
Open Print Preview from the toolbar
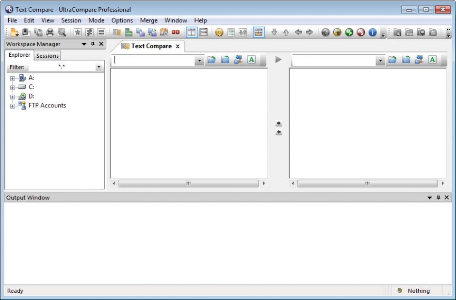tap(62, 33)
